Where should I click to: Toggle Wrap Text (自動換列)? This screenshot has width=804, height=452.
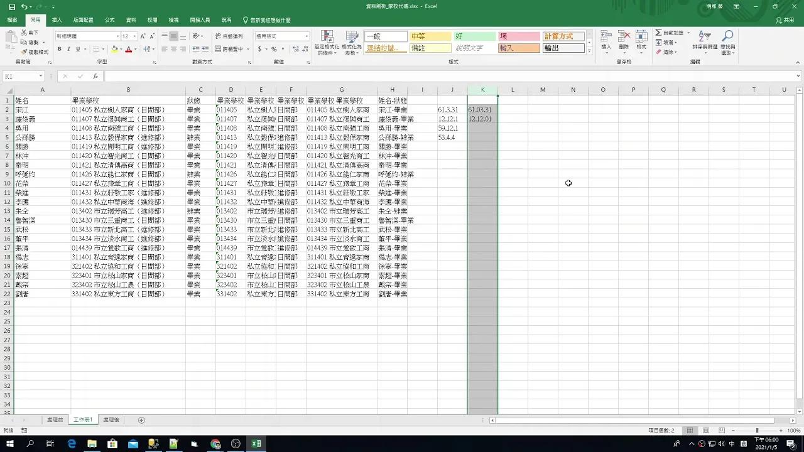[229, 36]
